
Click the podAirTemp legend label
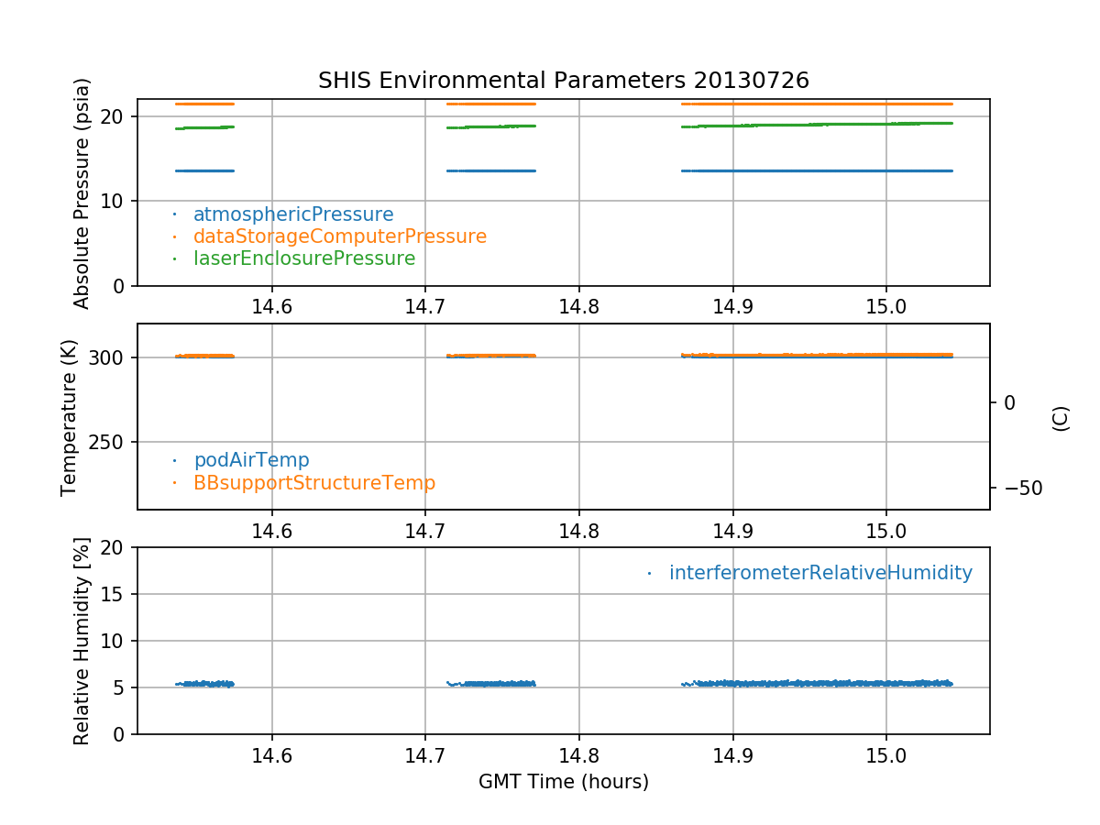point(251,460)
